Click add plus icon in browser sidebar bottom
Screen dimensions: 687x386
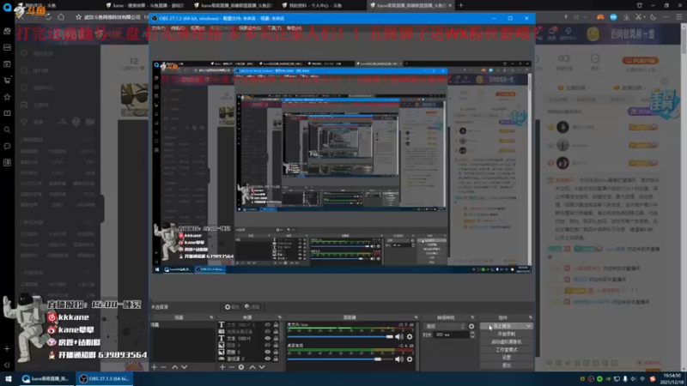[7, 349]
